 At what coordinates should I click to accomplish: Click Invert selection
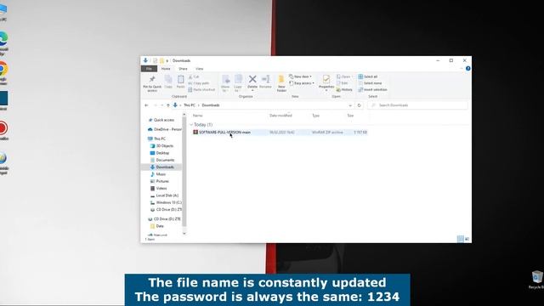point(372,90)
